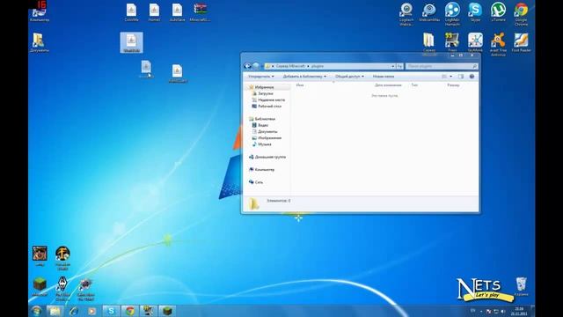Viewport: 563px width, 317px height.
Task: Launch Logitech Webcam desktop shortcut
Action: [406, 14]
